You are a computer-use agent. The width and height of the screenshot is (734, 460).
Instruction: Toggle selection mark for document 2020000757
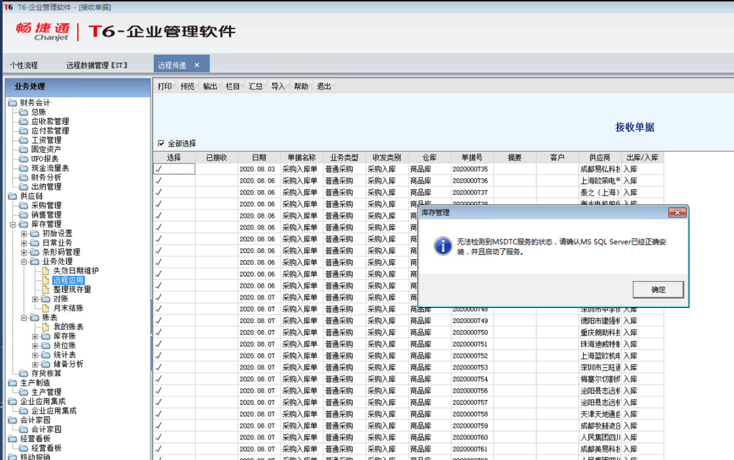tap(159, 402)
